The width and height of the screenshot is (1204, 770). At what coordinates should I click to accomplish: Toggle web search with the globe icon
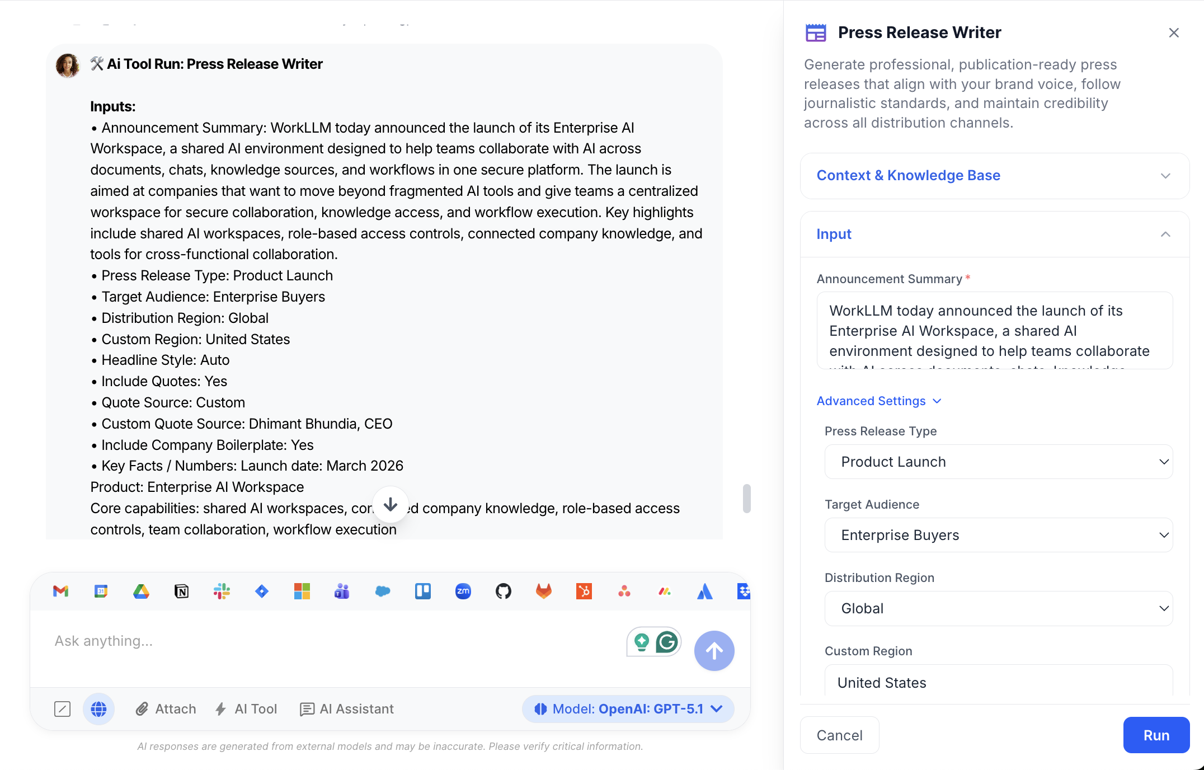tap(98, 708)
